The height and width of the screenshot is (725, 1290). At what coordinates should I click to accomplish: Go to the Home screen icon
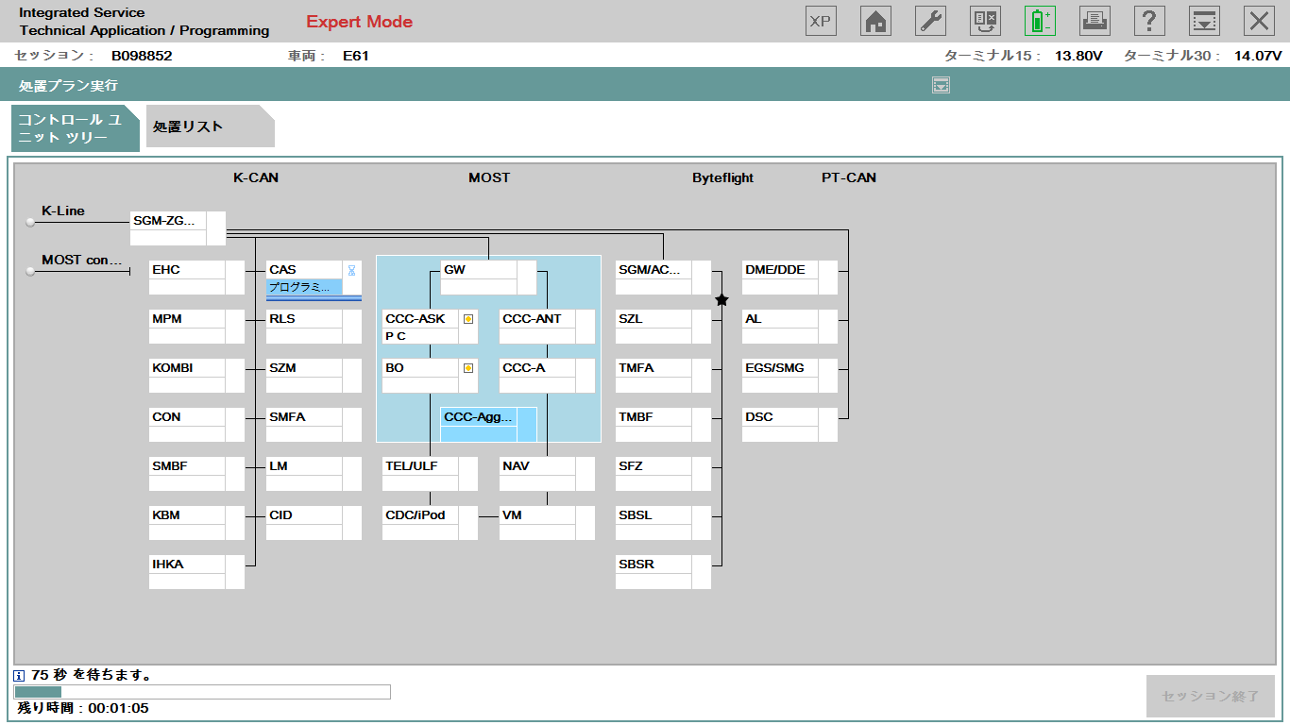(x=875, y=21)
